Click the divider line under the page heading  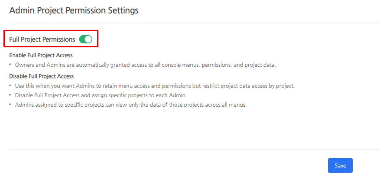pyautogui.click(x=194, y=23)
